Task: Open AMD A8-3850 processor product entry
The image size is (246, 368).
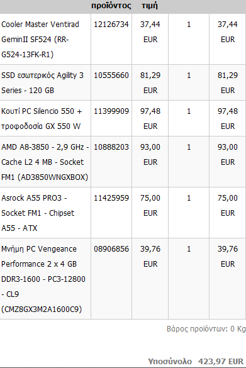Action: click(x=45, y=162)
